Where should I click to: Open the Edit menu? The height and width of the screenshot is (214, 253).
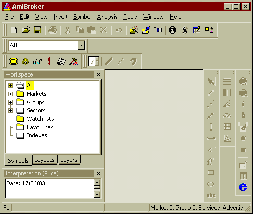tap(24, 17)
